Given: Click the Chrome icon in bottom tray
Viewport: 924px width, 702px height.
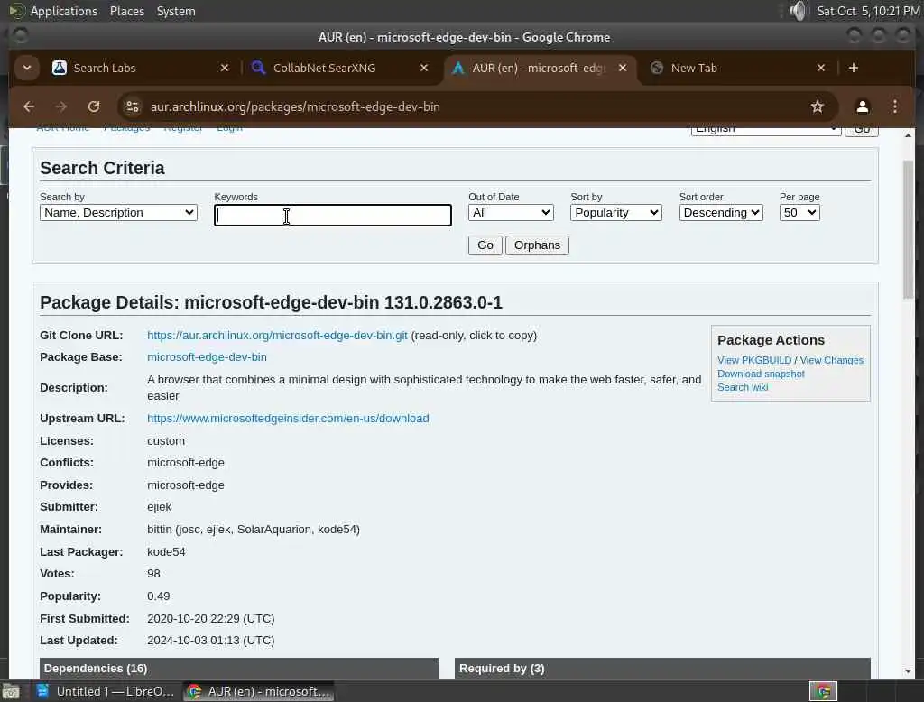Looking at the screenshot, I should pos(823,691).
